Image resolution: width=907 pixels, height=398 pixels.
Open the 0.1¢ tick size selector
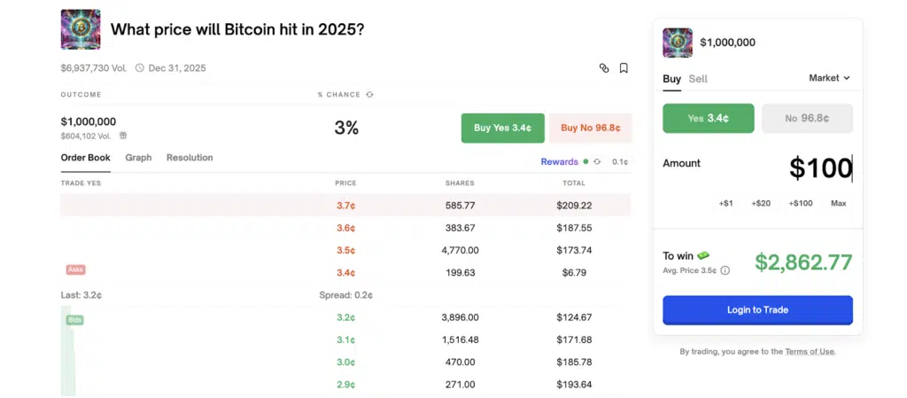[x=620, y=161]
